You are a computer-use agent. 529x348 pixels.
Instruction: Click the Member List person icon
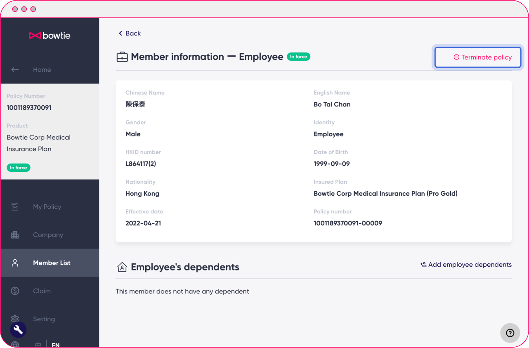[15, 263]
